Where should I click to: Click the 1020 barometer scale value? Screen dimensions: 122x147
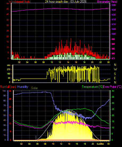[113, 15]
